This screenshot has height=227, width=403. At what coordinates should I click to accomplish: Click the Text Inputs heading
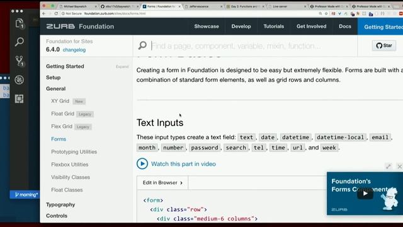160,122
